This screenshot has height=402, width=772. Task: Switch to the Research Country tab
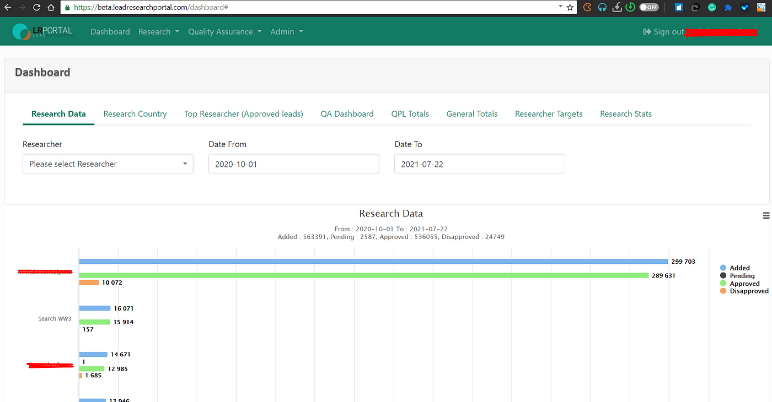(x=135, y=114)
